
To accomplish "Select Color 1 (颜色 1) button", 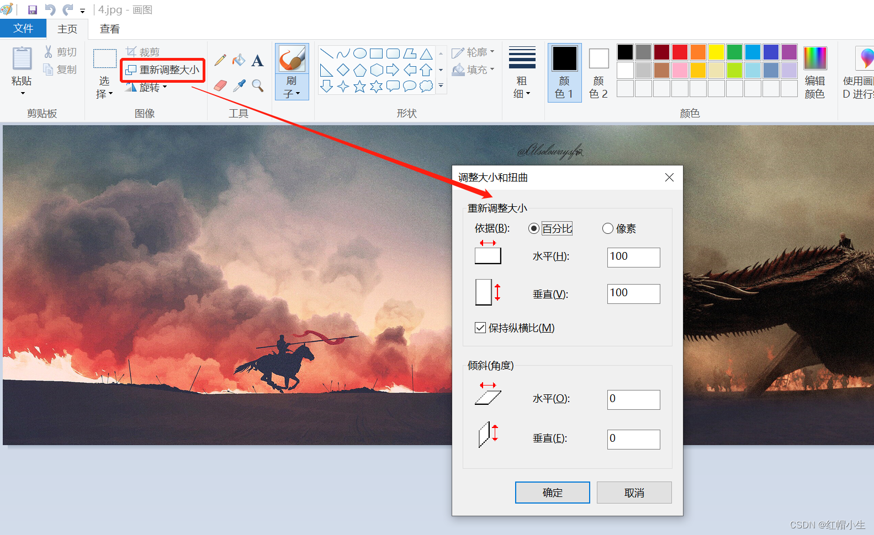I will coord(564,73).
